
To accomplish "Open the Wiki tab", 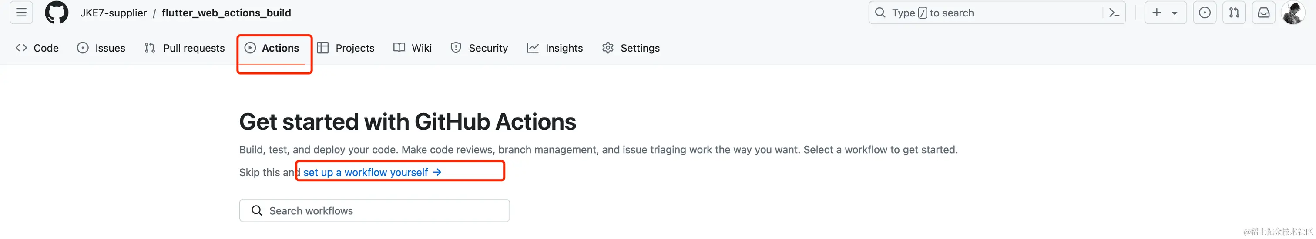I will click(412, 48).
